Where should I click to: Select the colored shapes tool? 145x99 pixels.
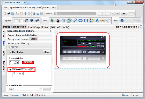click(92, 21)
